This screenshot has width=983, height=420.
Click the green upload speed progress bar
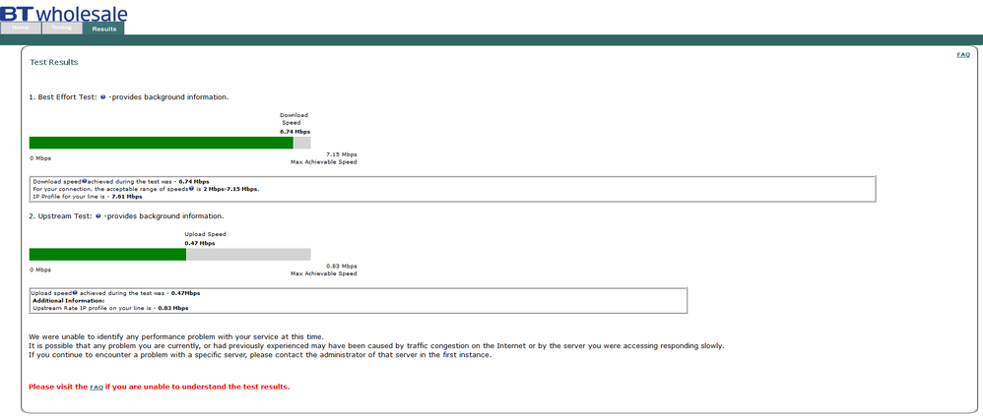[107, 254]
